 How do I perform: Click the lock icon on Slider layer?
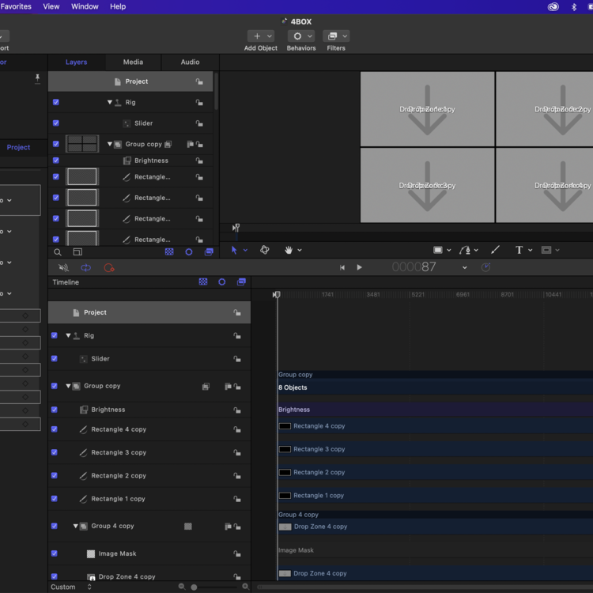[x=199, y=123]
